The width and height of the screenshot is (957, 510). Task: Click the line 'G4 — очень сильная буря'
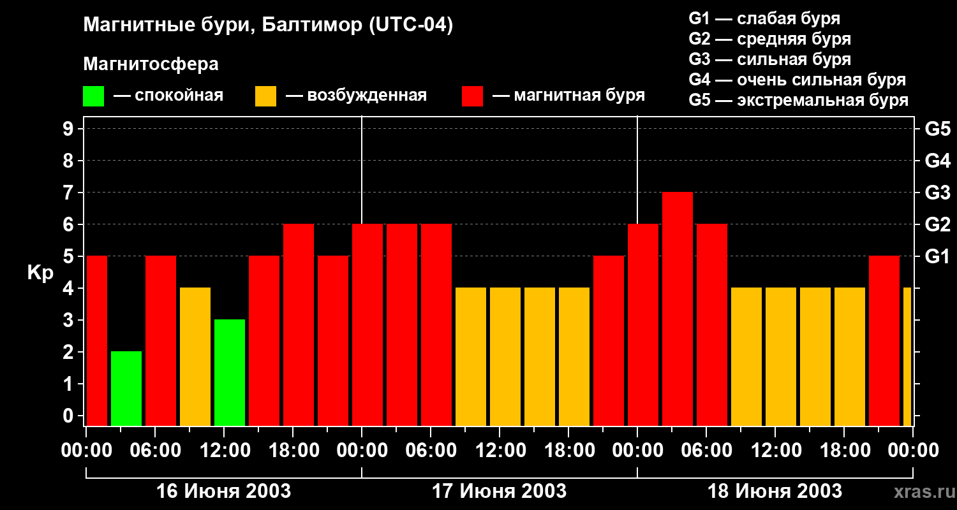tap(797, 80)
